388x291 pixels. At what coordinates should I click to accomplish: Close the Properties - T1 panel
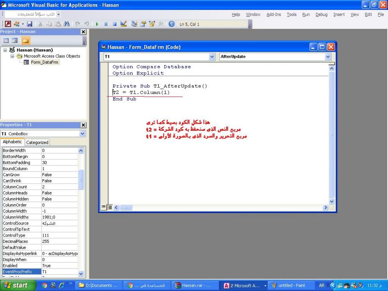pos(83,125)
